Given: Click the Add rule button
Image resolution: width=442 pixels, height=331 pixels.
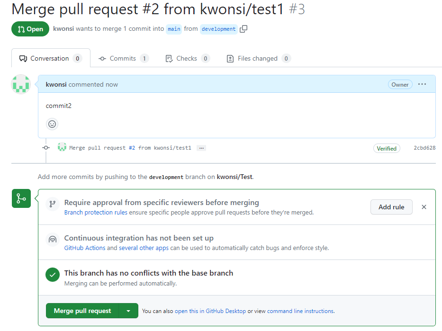Looking at the screenshot, I should (x=391, y=207).
